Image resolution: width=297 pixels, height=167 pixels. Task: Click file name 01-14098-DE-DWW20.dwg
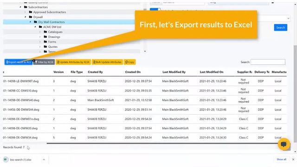click(20, 128)
